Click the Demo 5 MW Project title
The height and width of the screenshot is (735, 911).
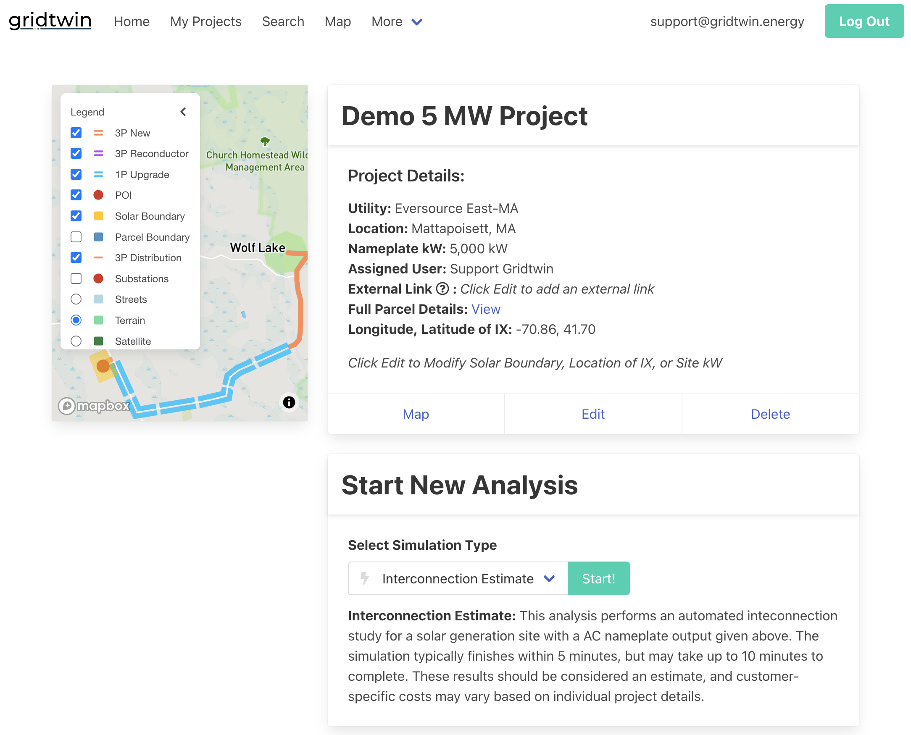464,116
